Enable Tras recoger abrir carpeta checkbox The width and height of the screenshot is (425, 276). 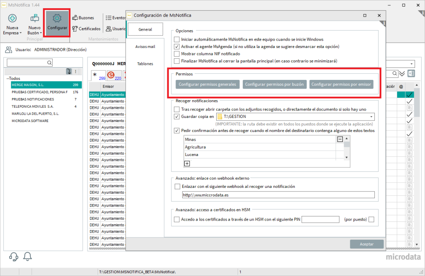pyautogui.click(x=177, y=110)
